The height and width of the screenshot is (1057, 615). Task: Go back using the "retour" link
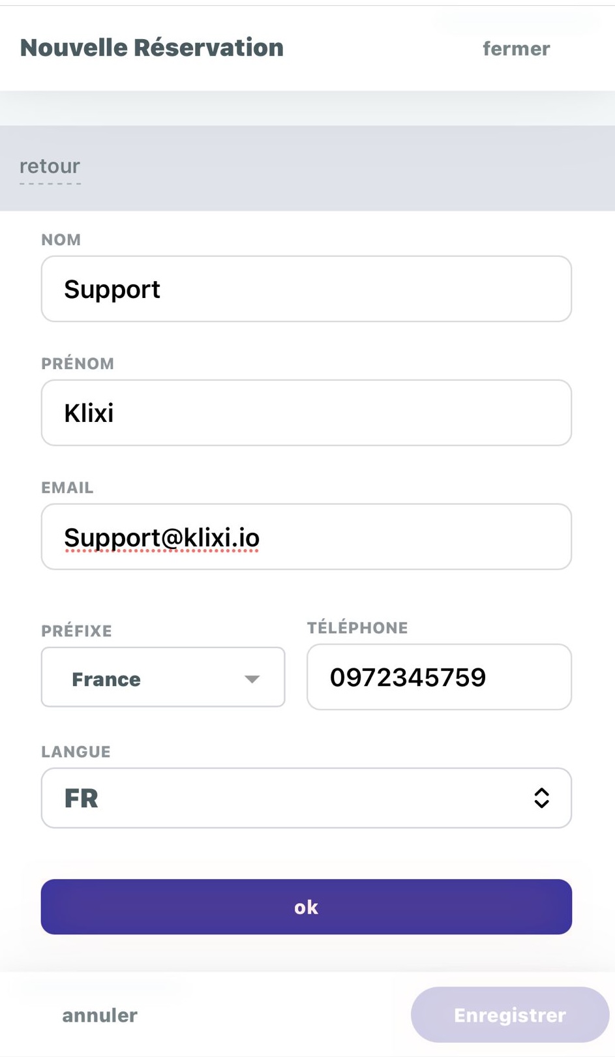point(50,167)
